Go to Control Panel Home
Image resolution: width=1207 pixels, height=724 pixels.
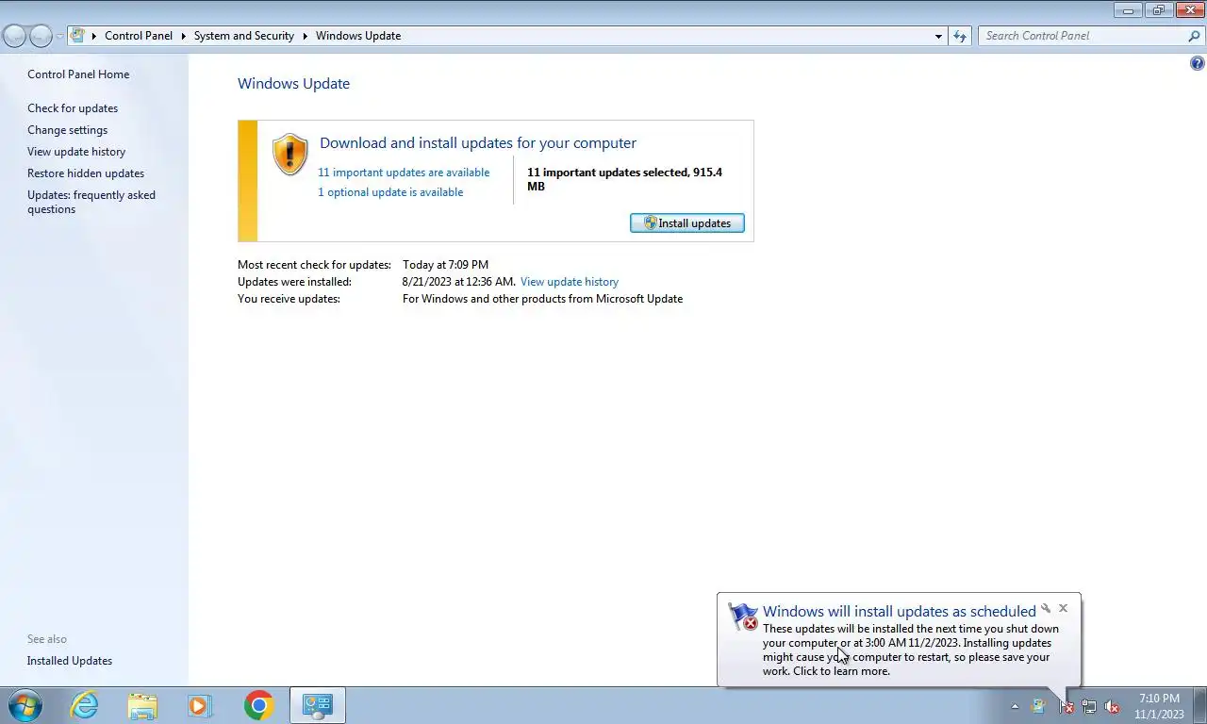[x=78, y=74]
